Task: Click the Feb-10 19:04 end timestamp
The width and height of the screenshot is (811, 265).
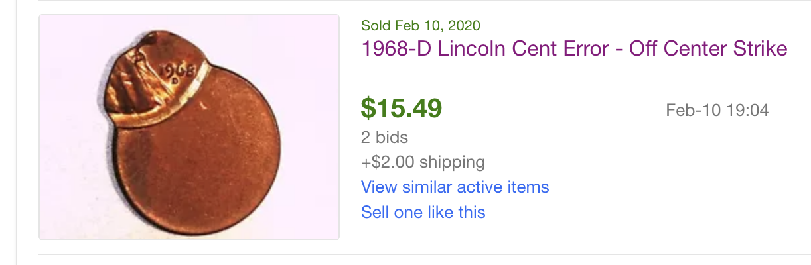Action: pos(717,110)
